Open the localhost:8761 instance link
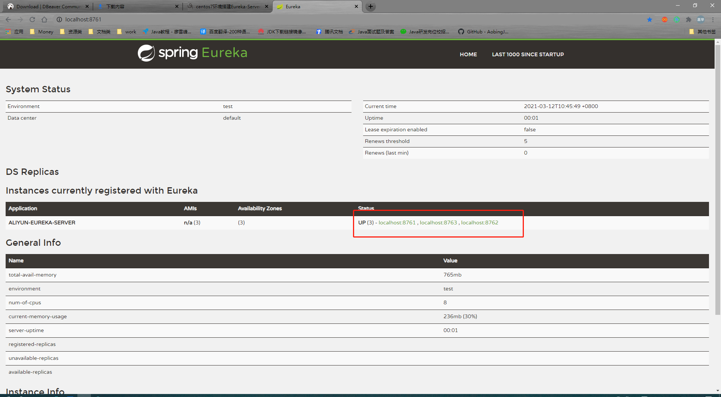The image size is (721, 397). click(397, 223)
